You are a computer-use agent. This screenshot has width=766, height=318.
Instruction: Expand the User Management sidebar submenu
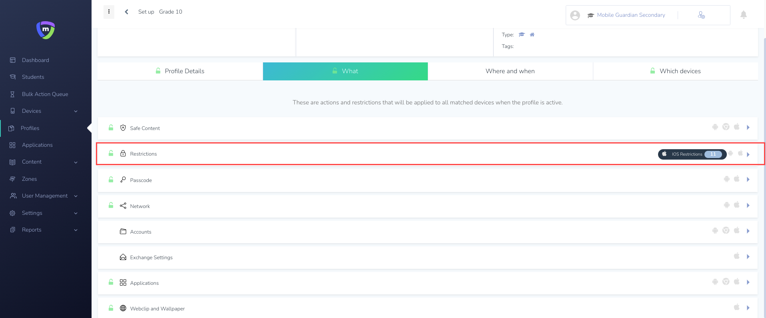click(76, 196)
